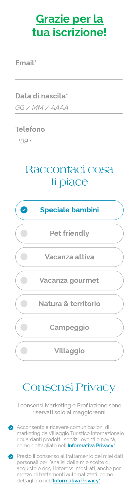
Task: Click the grey circle icon beside Vacanza gourmet
Action: (24, 280)
